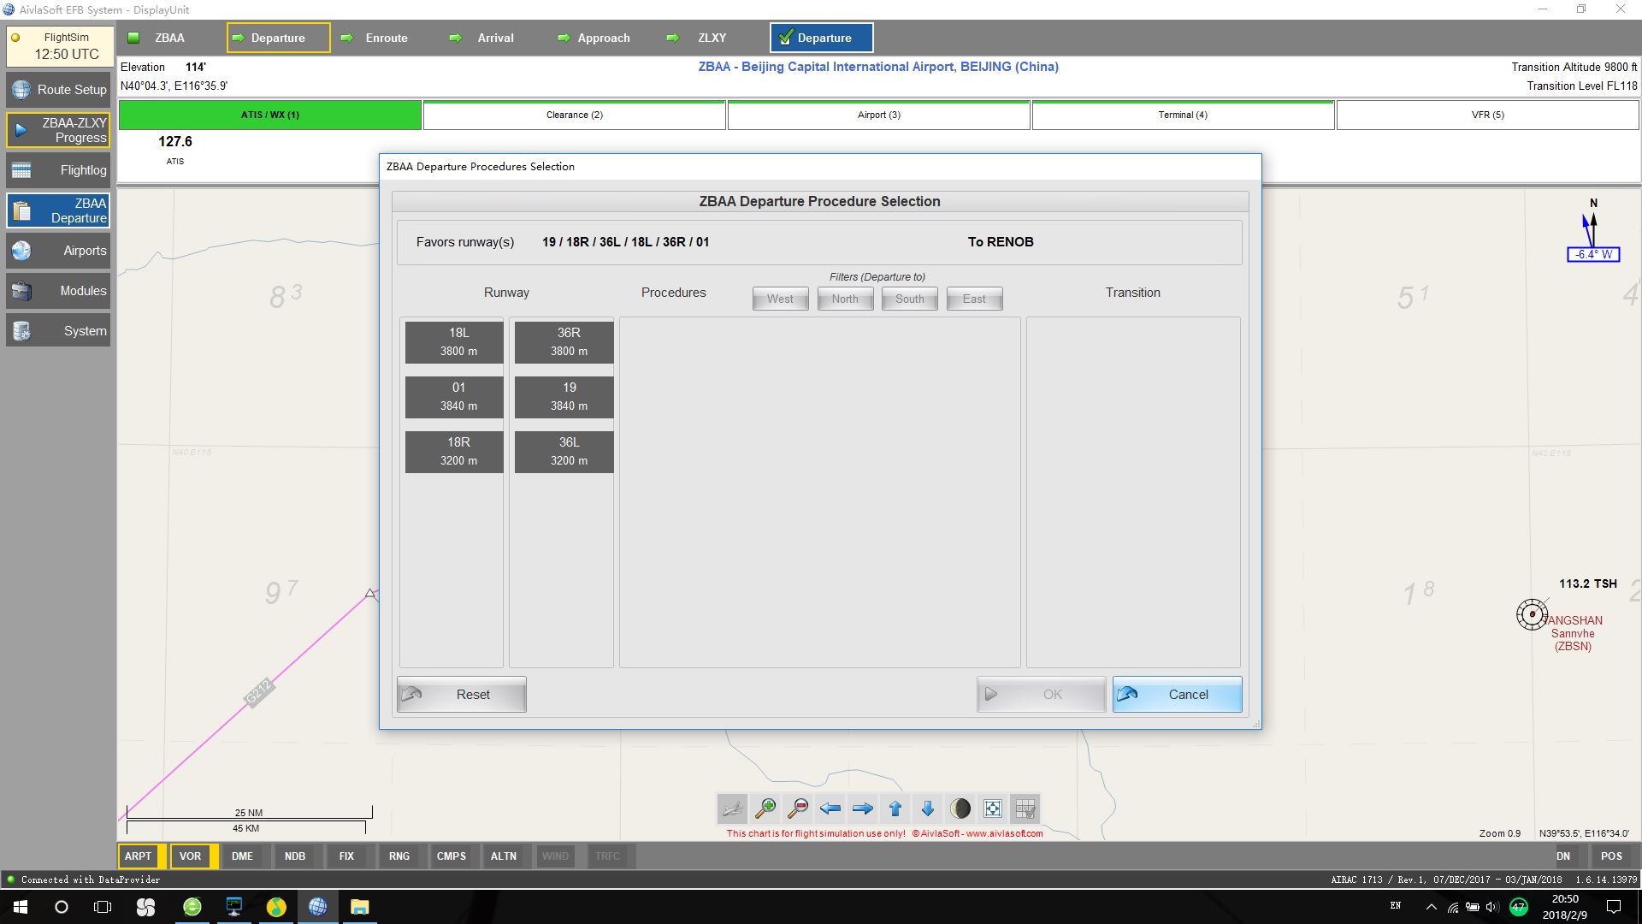The width and height of the screenshot is (1642, 924).
Task: Click the zoom out map icon
Action: coord(799,808)
